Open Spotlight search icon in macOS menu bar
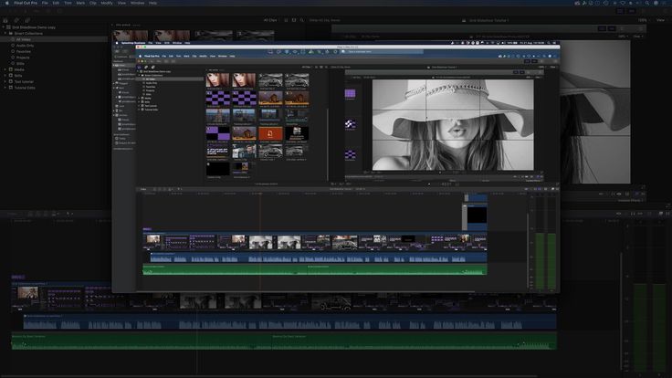Image resolution: width=672 pixels, height=378 pixels. (x=647, y=3)
